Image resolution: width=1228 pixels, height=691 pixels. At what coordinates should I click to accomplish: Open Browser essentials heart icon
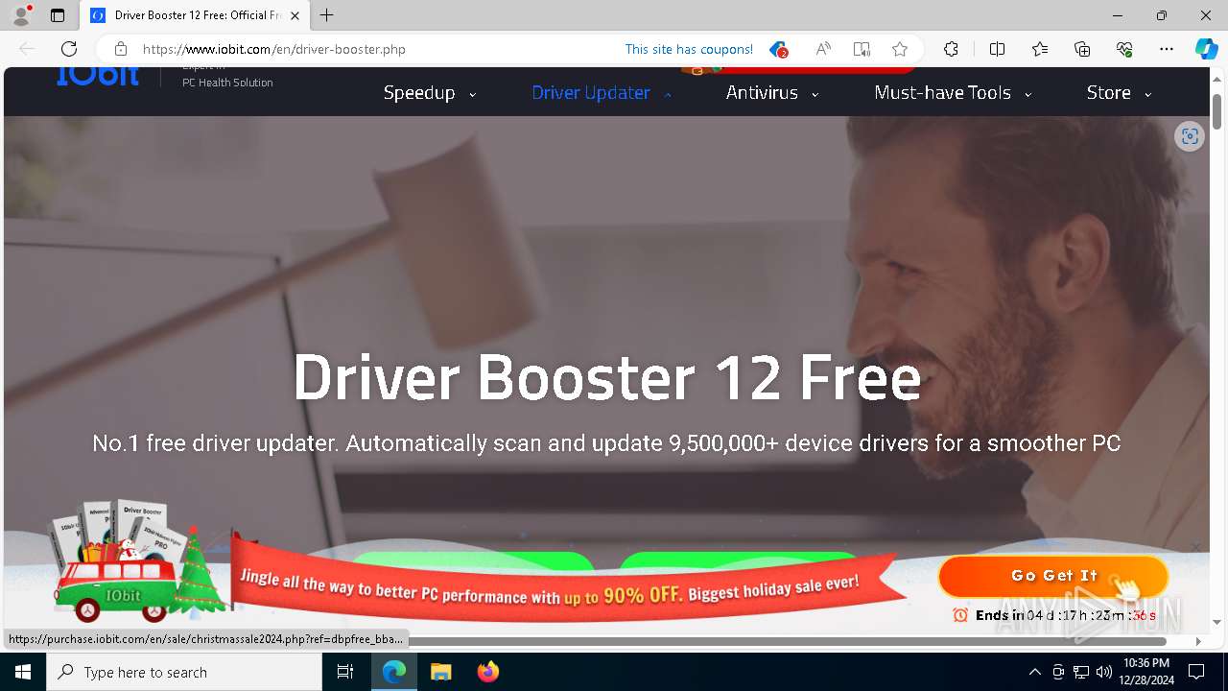[x=1124, y=49]
